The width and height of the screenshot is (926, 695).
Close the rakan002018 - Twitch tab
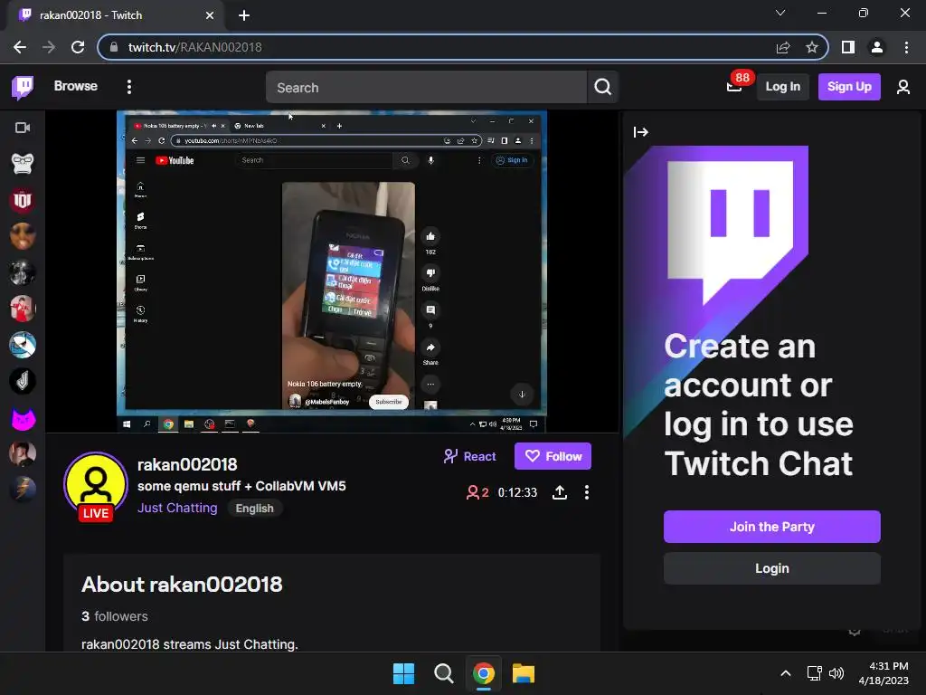click(210, 15)
